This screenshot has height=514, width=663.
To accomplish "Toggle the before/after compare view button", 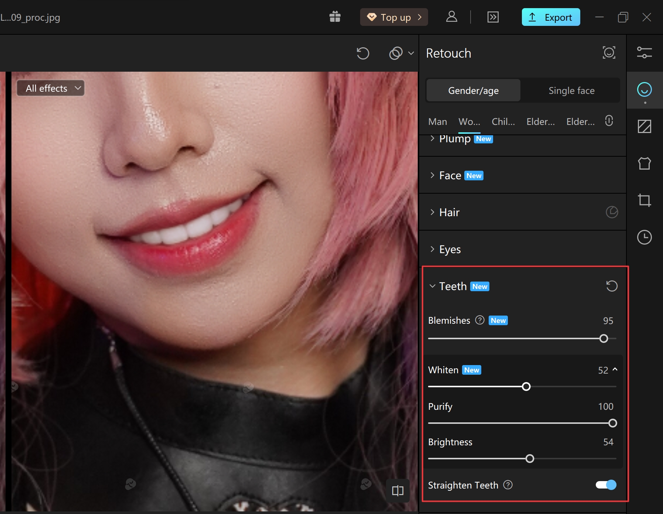I will click(x=397, y=491).
